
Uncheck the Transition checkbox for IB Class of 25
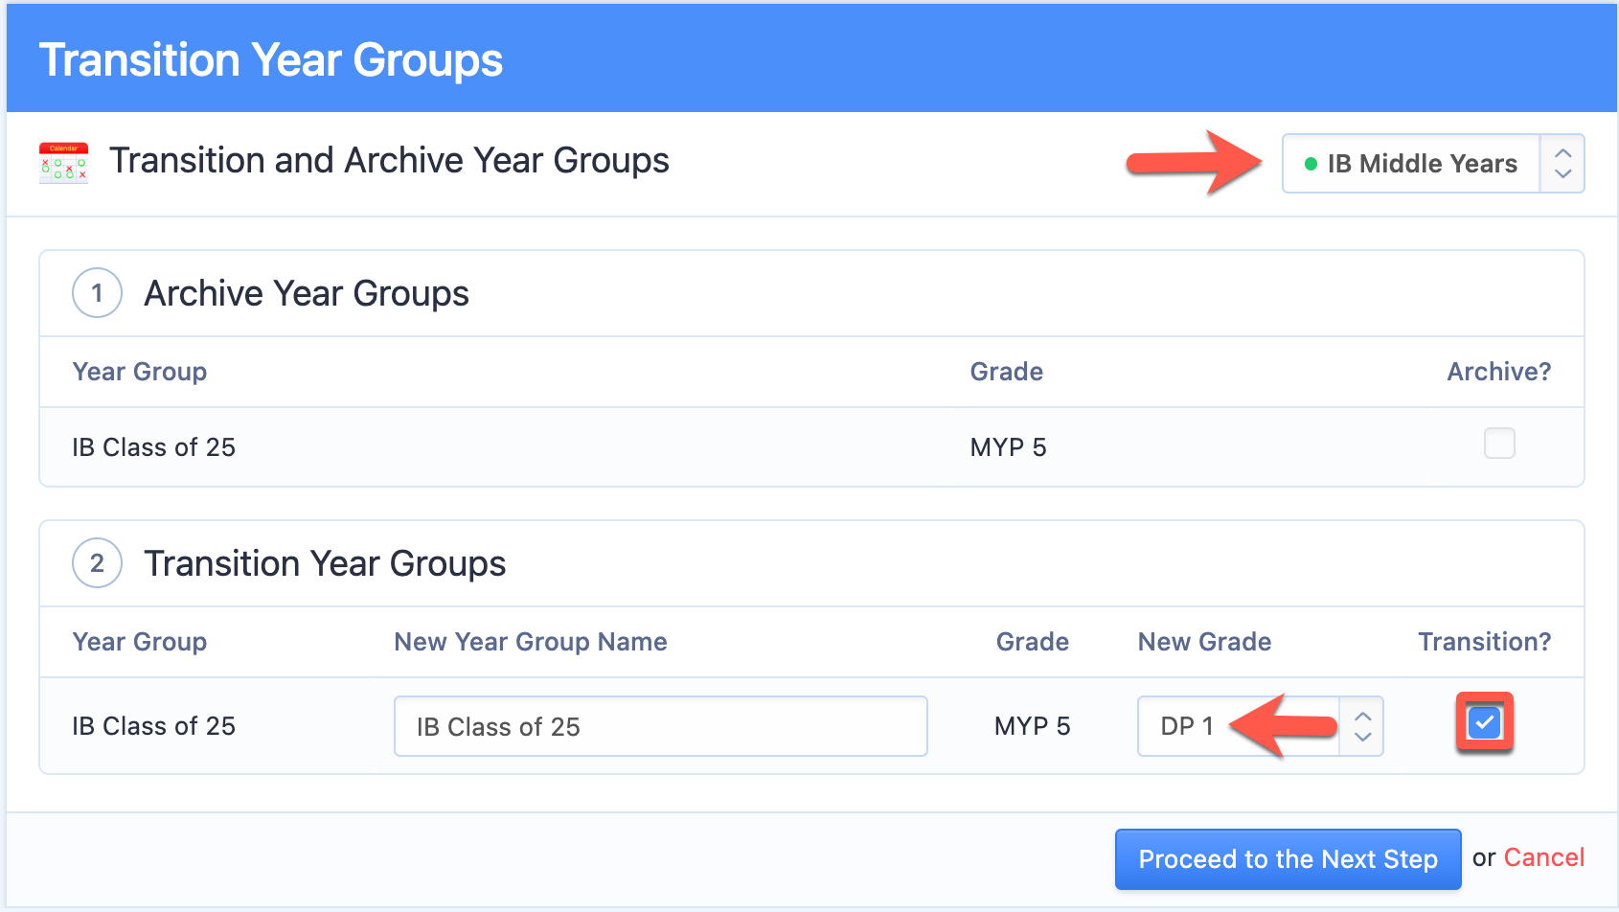click(x=1484, y=722)
